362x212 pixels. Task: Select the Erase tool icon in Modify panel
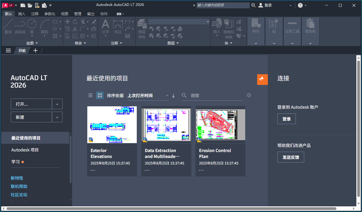click(94, 22)
